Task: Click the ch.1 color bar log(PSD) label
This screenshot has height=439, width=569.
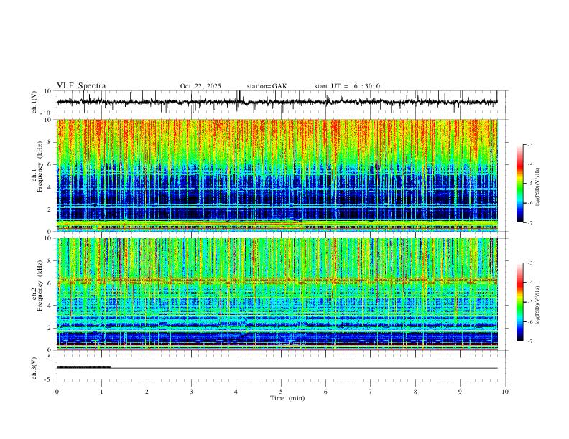Action: 537,187
